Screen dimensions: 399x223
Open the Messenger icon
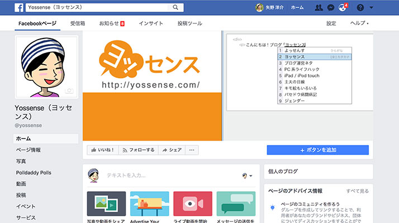pyautogui.click(x=331, y=8)
